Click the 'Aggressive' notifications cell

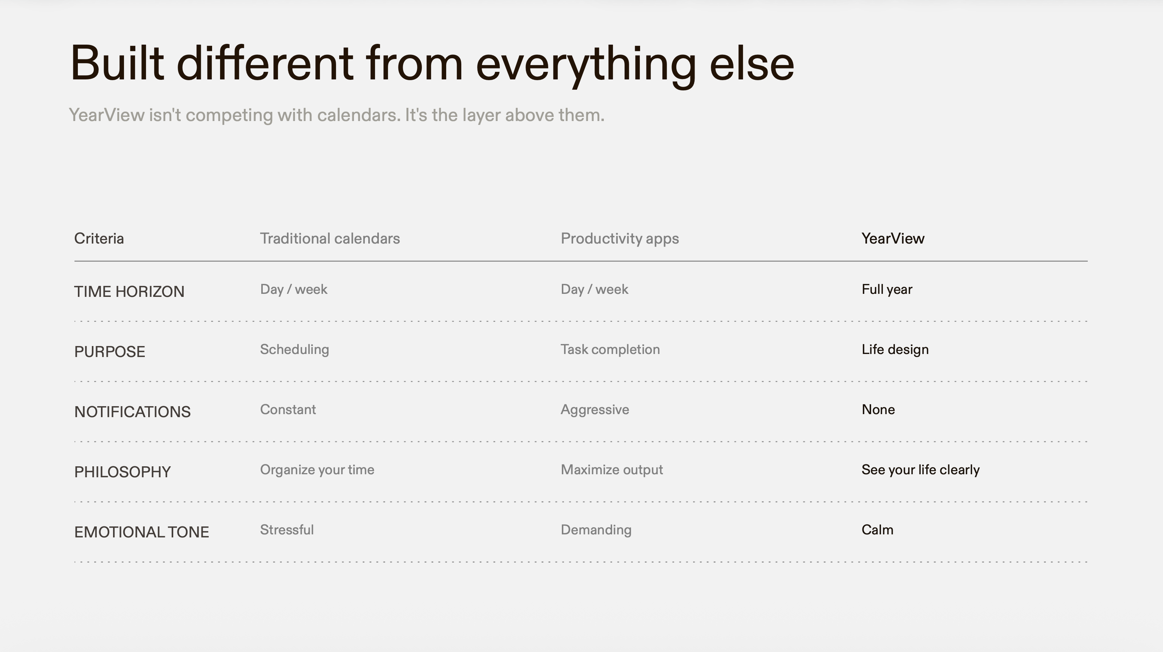(x=595, y=410)
